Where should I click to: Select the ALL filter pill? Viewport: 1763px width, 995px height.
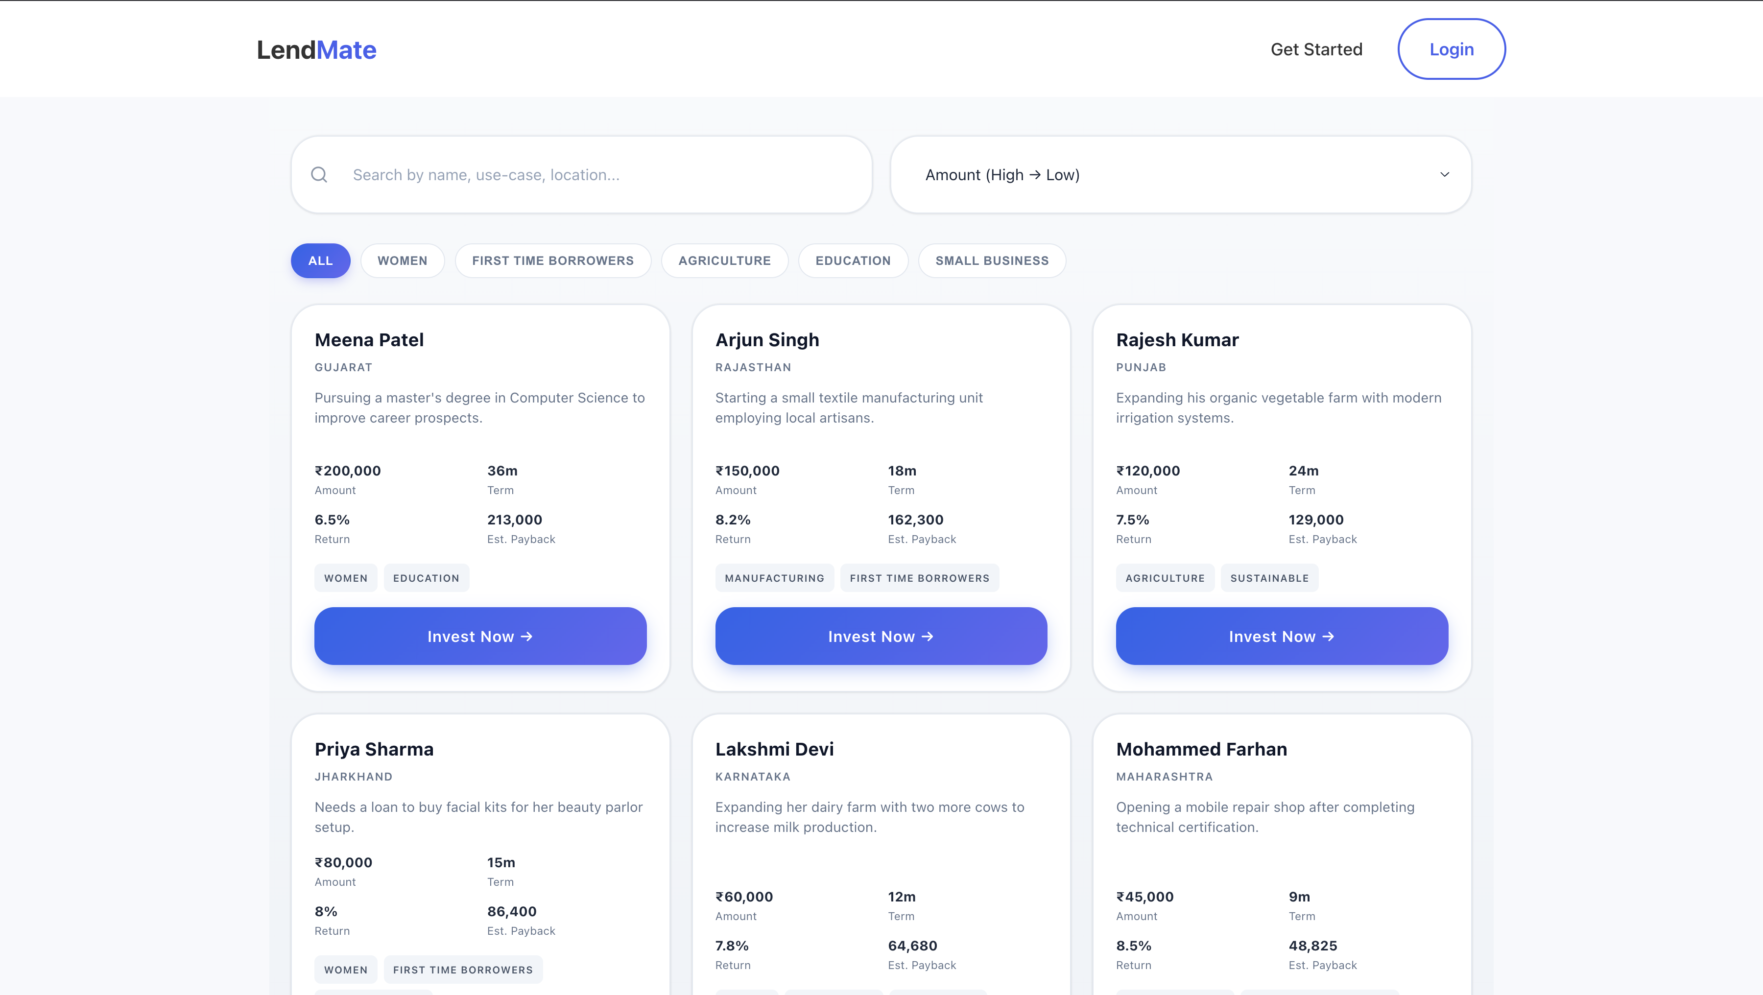pos(320,260)
